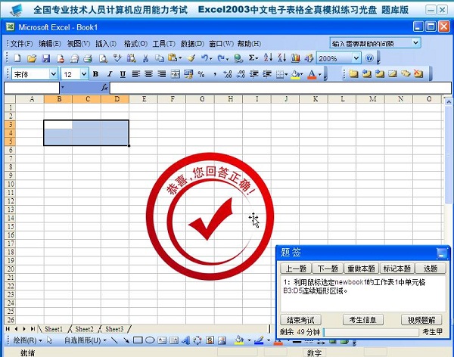Expand the zoom dropdown showing 200%
The width and height of the screenshot is (454, 357).
click(x=356, y=58)
